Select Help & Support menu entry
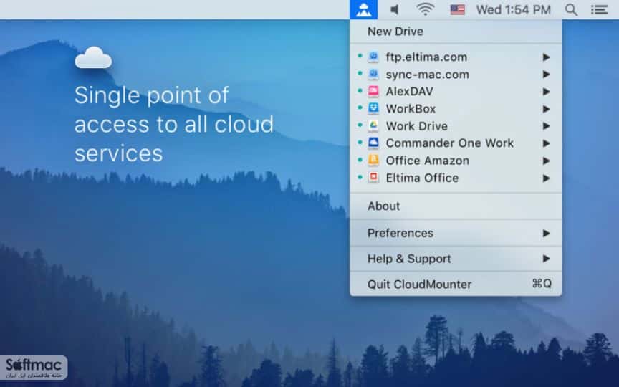The height and width of the screenshot is (387, 619). 456,259
